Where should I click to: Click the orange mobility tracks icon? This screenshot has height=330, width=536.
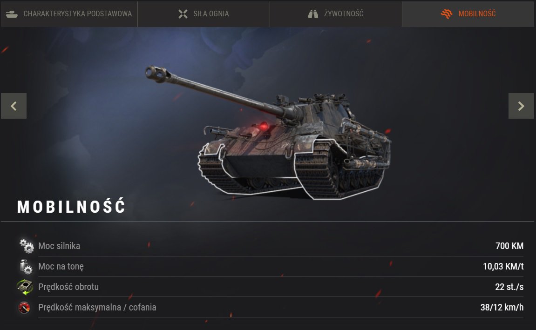(447, 13)
